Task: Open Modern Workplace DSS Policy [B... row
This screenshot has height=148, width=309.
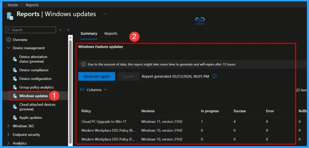Action: click(x=108, y=131)
